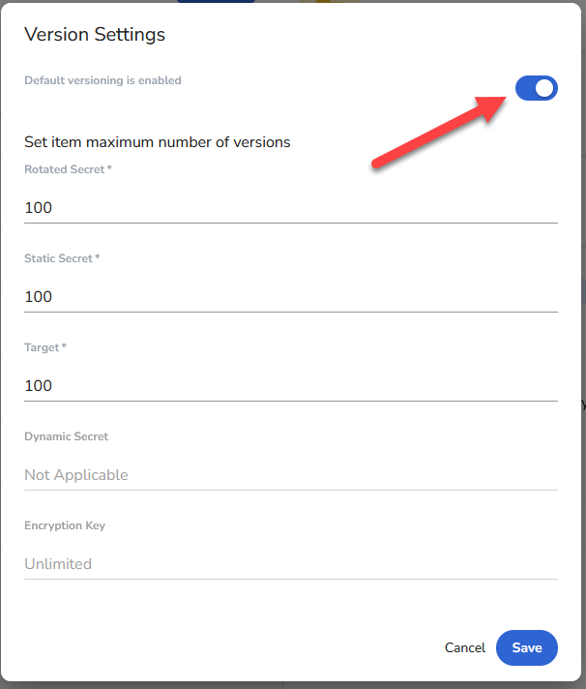The width and height of the screenshot is (586, 689).
Task: Click the "Default versioning is enabled" label
Action: click(103, 80)
